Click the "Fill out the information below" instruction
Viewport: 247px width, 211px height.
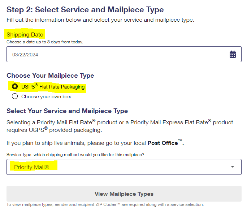click(100, 20)
